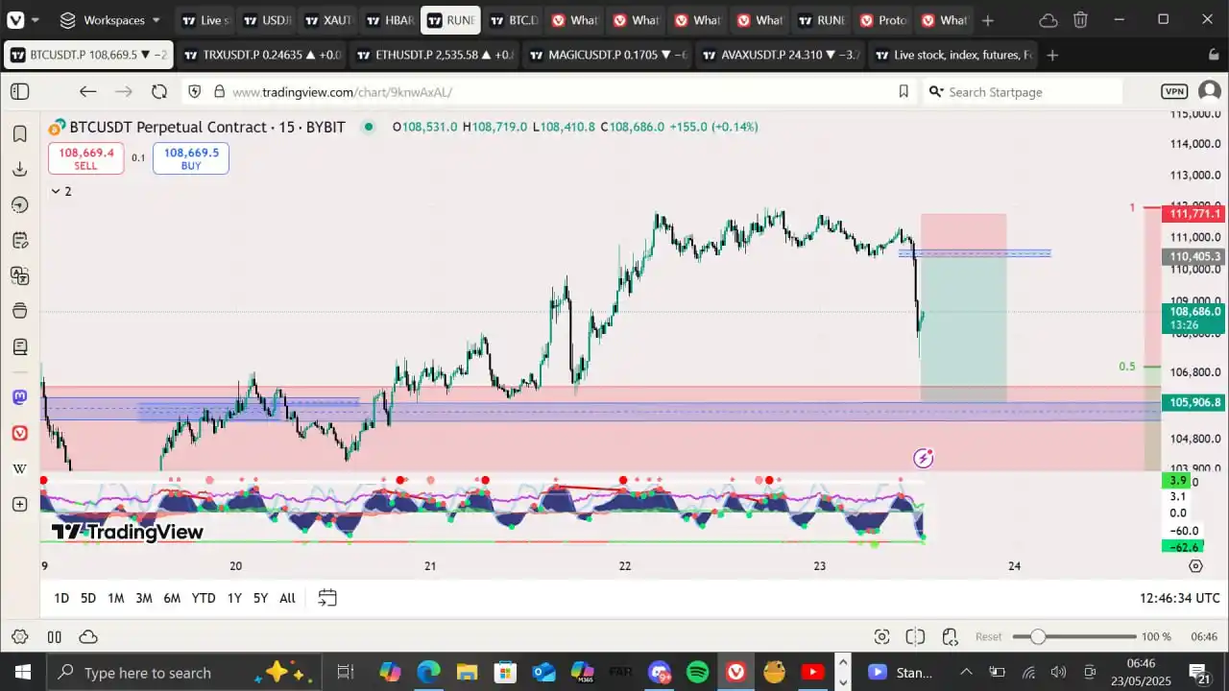Toggle the VPN button
This screenshot has width=1229, height=691.
click(x=1174, y=91)
